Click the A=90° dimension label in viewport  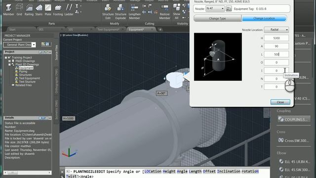click(x=161, y=93)
